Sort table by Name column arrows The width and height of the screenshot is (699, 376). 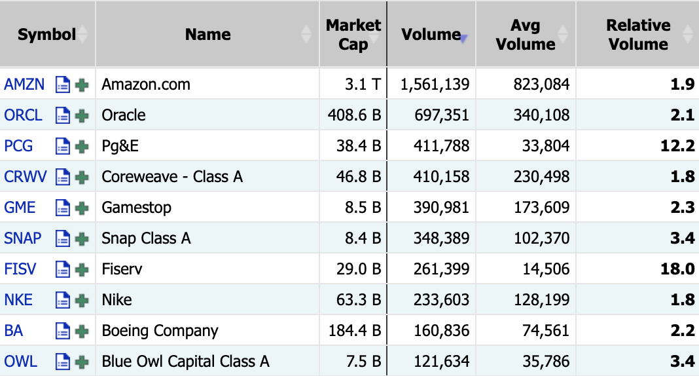click(306, 34)
